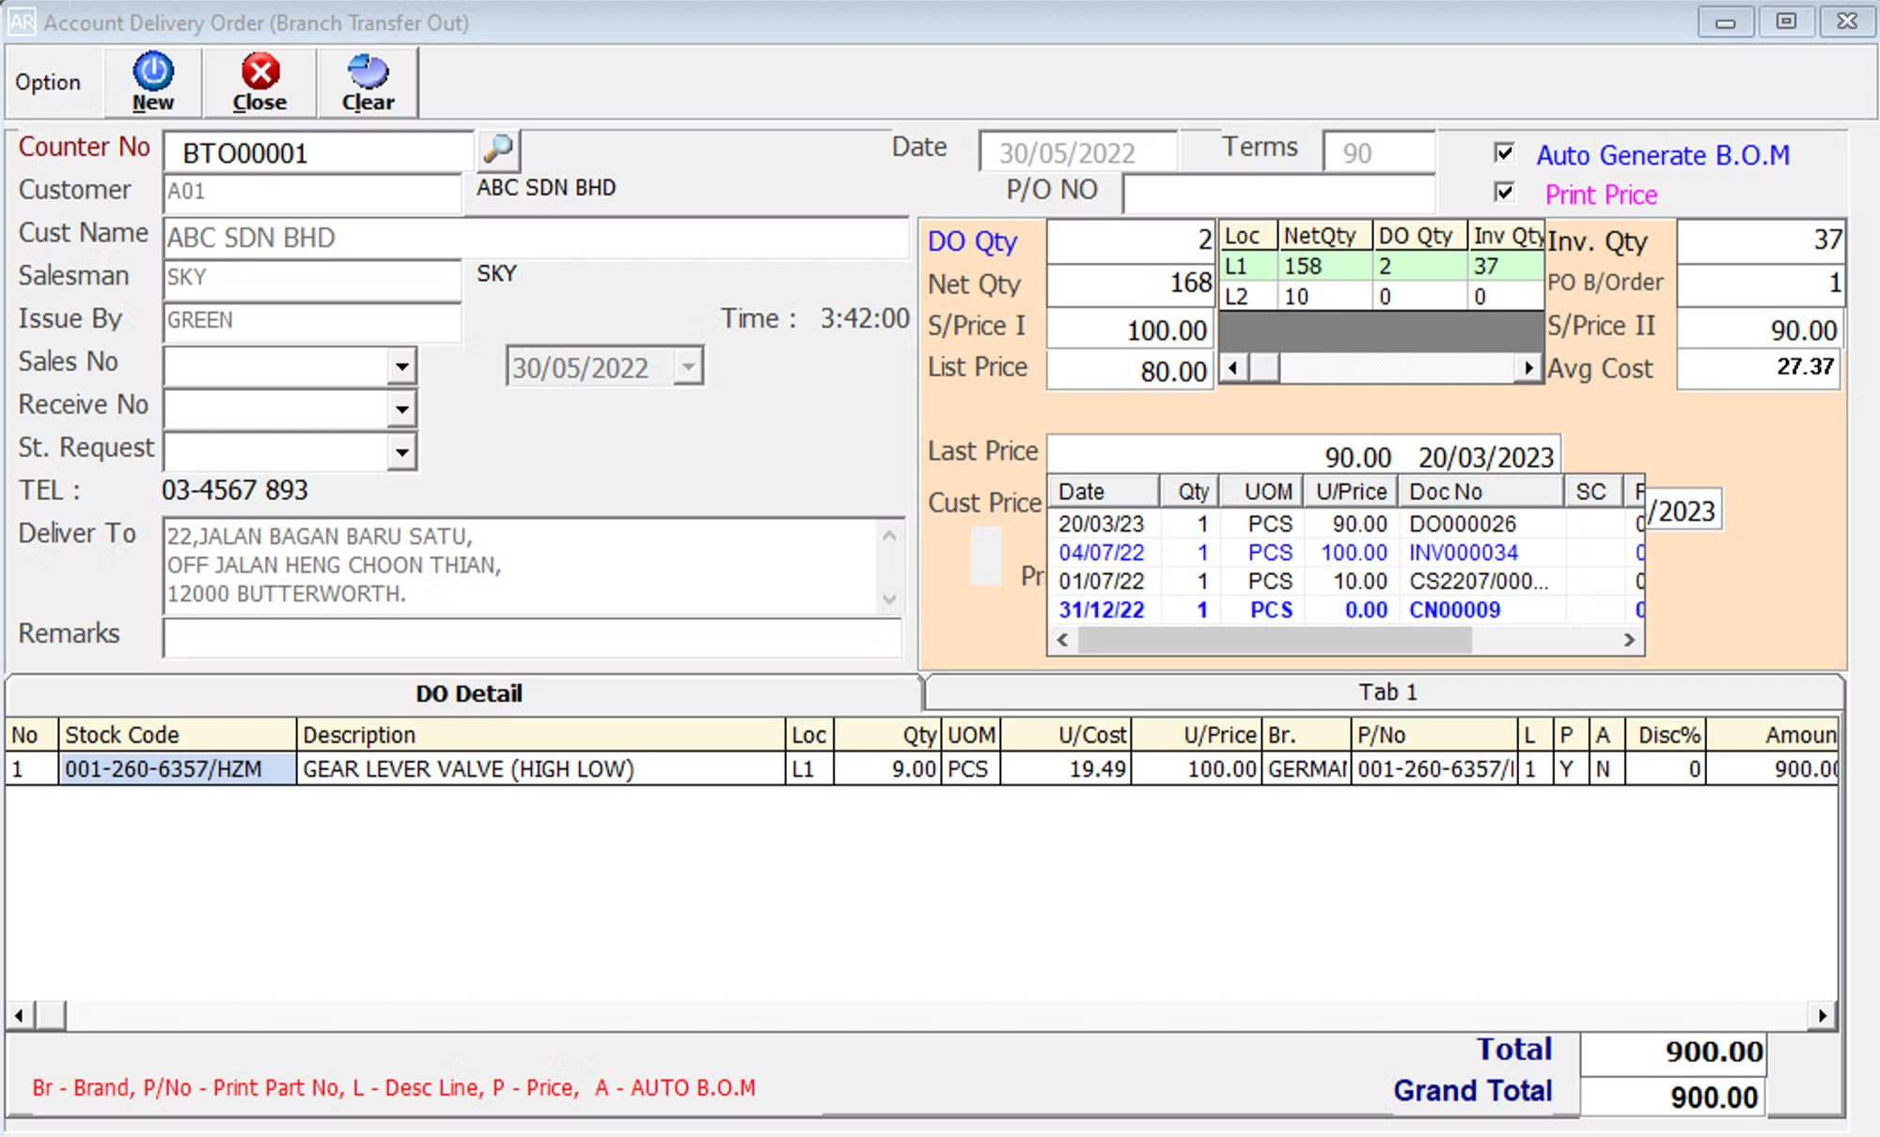Screen dimensions: 1880x1137
Task: Expand the Receive No dropdown
Action: [401, 409]
